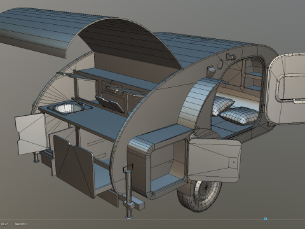
Task: Click the time readout beside Take 001
Action: tap(4, 224)
